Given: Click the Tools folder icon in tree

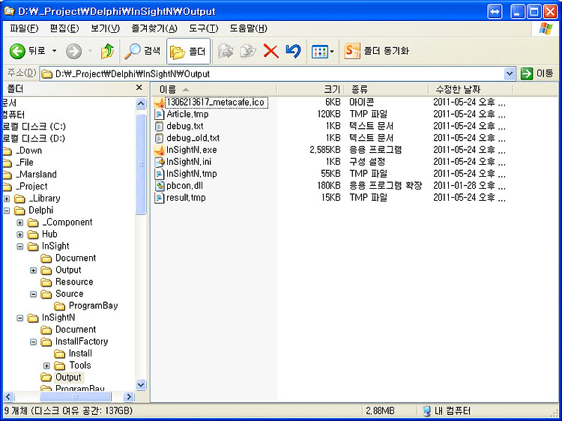Looking at the screenshot, I should coord(59,366).
